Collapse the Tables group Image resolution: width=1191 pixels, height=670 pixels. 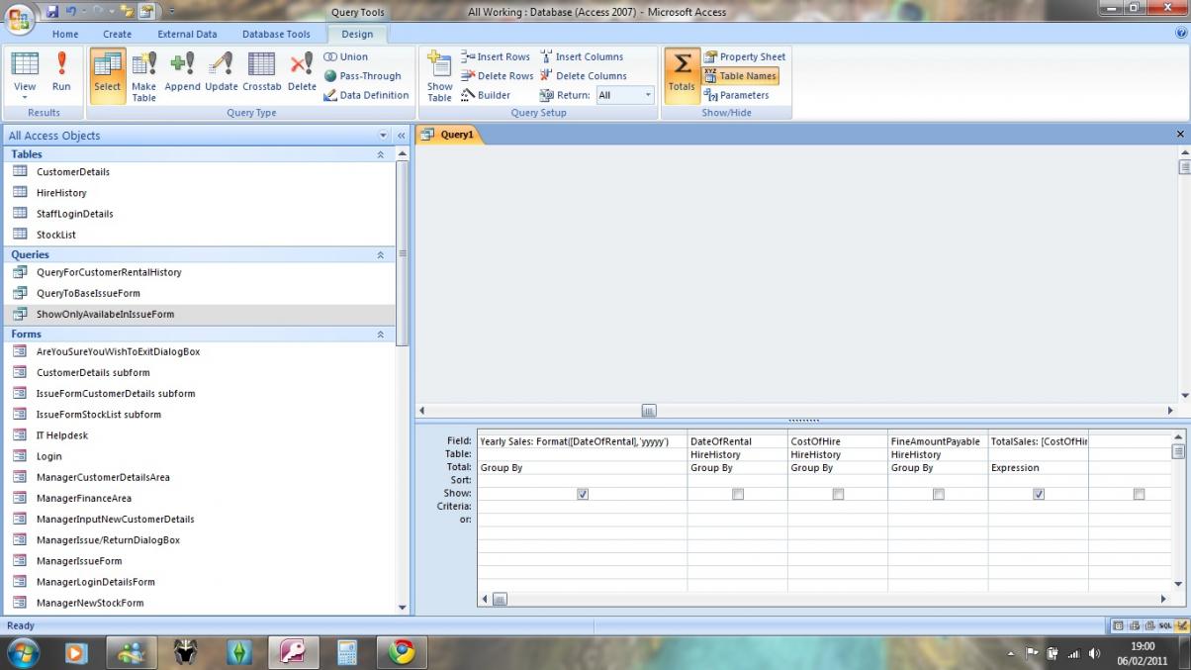pyautogui.click(x=380, y=154)
